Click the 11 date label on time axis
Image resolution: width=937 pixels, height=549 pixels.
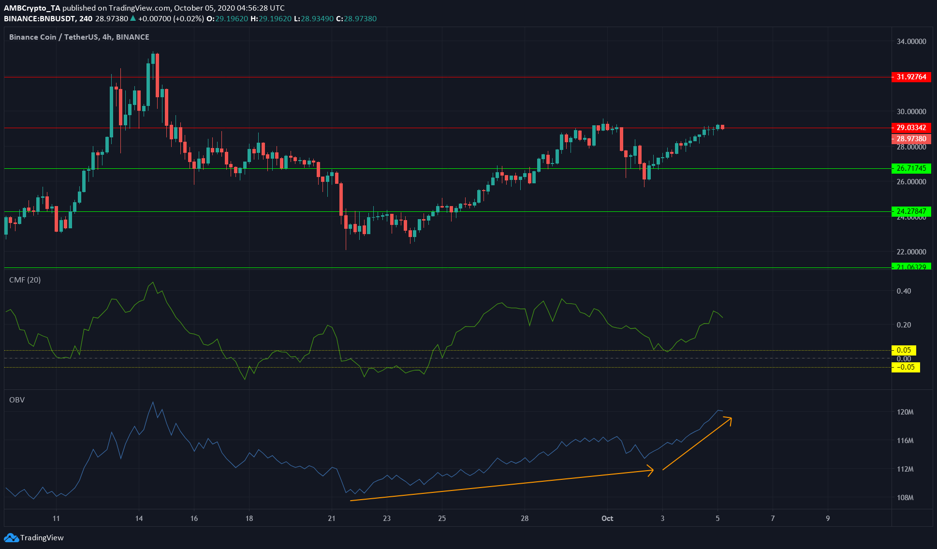(57, 519)
